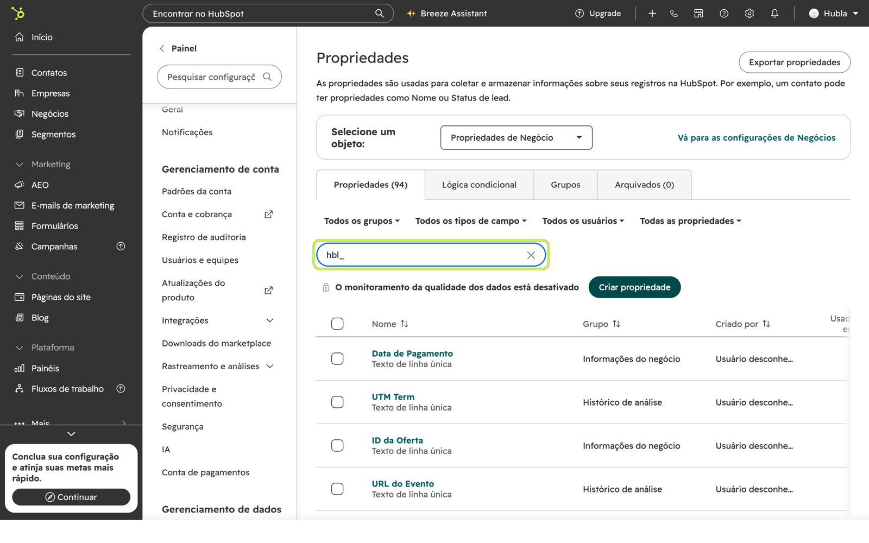Click the upgrade badge next to Fluxos de trabalho
Screen dimensions: 869x543
(x=121, y=389)
